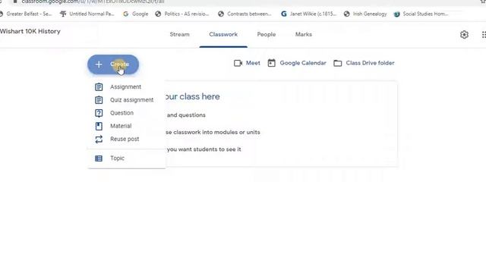Click the Google bookmark G favicon
The width and height of the screenshot is (486, 273).
point(126,14)
